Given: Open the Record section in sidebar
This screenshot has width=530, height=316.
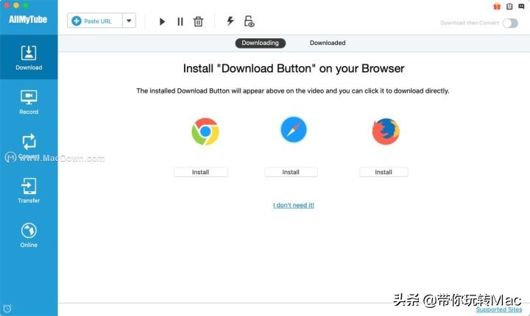Looking at the screenshot, I should pyautogui.click(x=29, y=102).
